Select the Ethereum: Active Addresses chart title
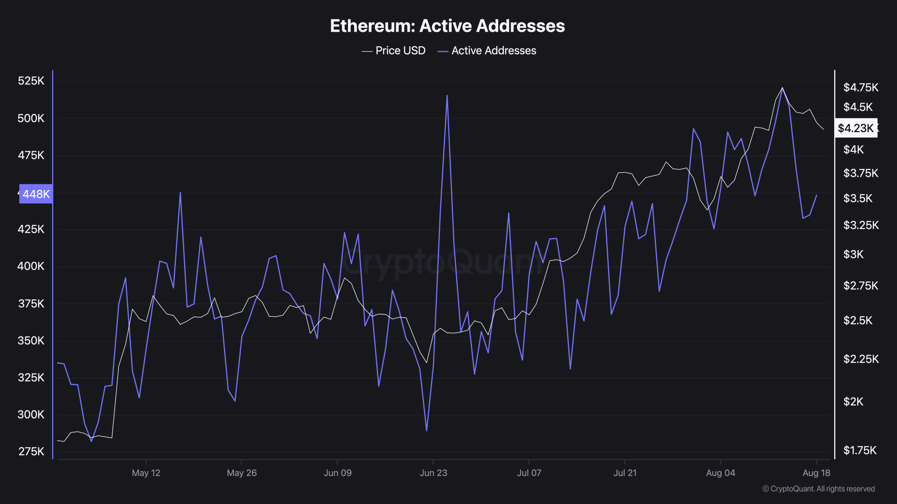897x504 pixels. point(448,26)
